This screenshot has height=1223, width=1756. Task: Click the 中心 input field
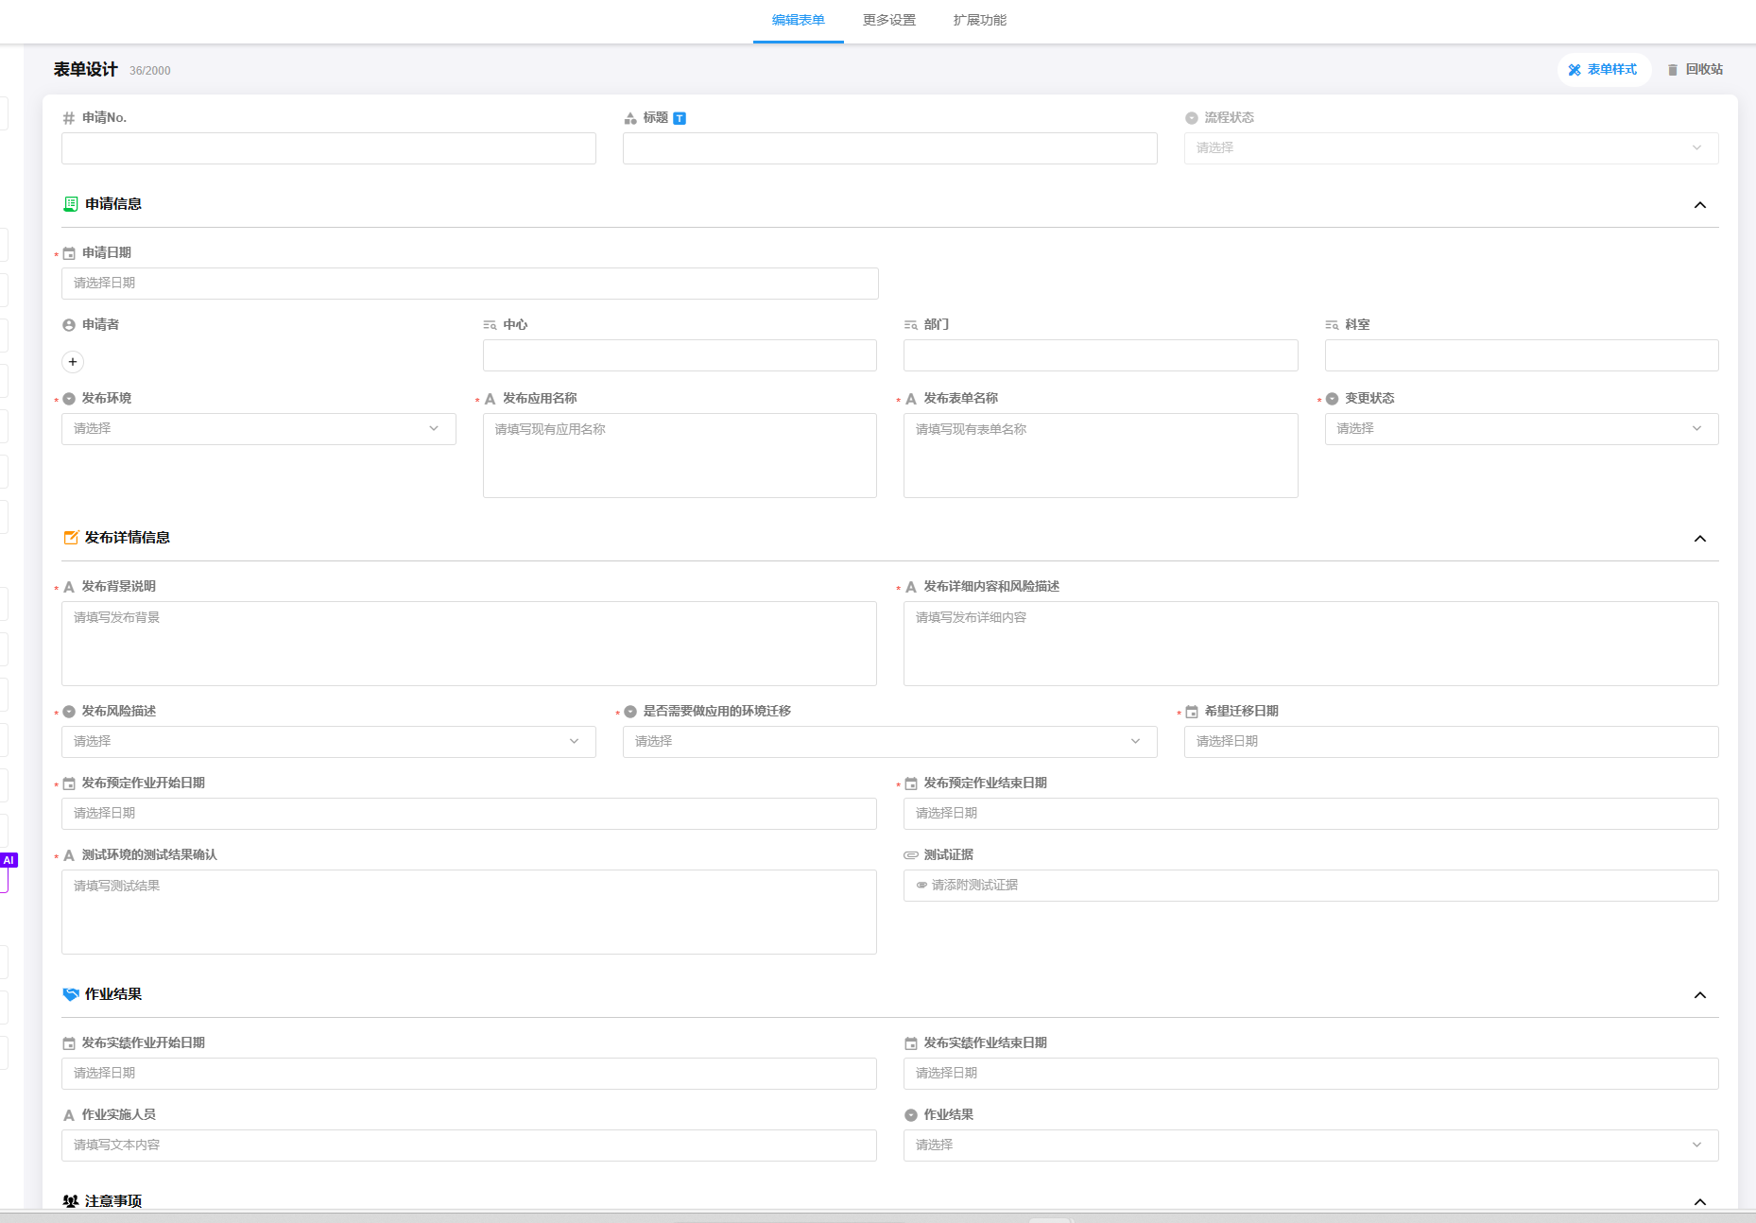(680, 355)
